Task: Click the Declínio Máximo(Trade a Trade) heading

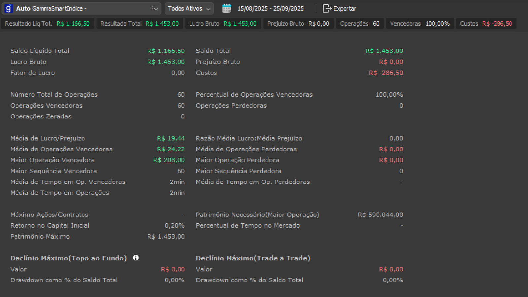Action: (x=253, y=258)
